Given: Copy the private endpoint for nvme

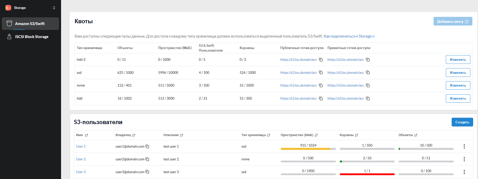Looking at the screenshot, I should point(368,86).
